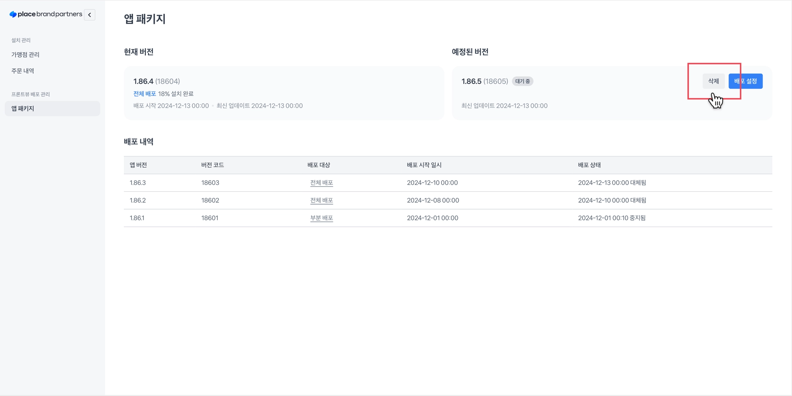The height and width of the screenshot is (396, 792).
Task: Click 최신 업데이트 text in scheduled version card
Action: [x=505, y=106]
